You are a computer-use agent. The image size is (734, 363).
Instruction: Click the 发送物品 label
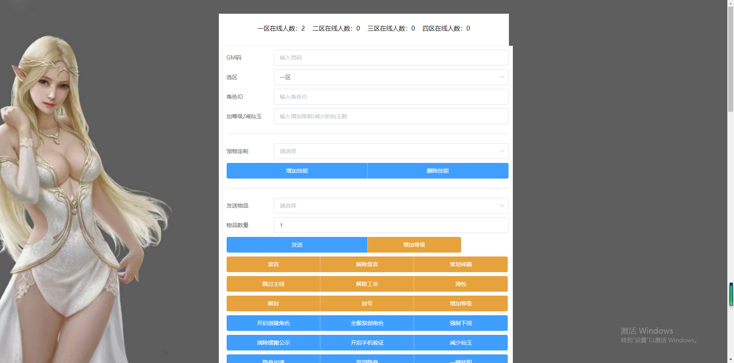tap(237, 206)
